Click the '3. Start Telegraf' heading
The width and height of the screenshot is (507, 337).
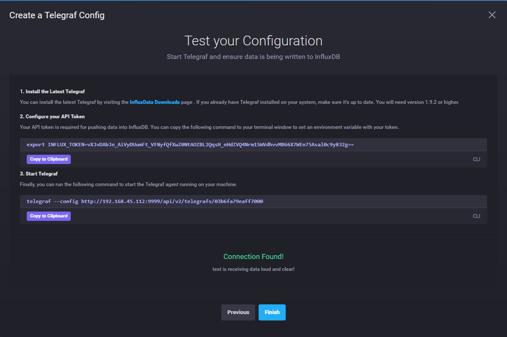(x=39, y=174)
